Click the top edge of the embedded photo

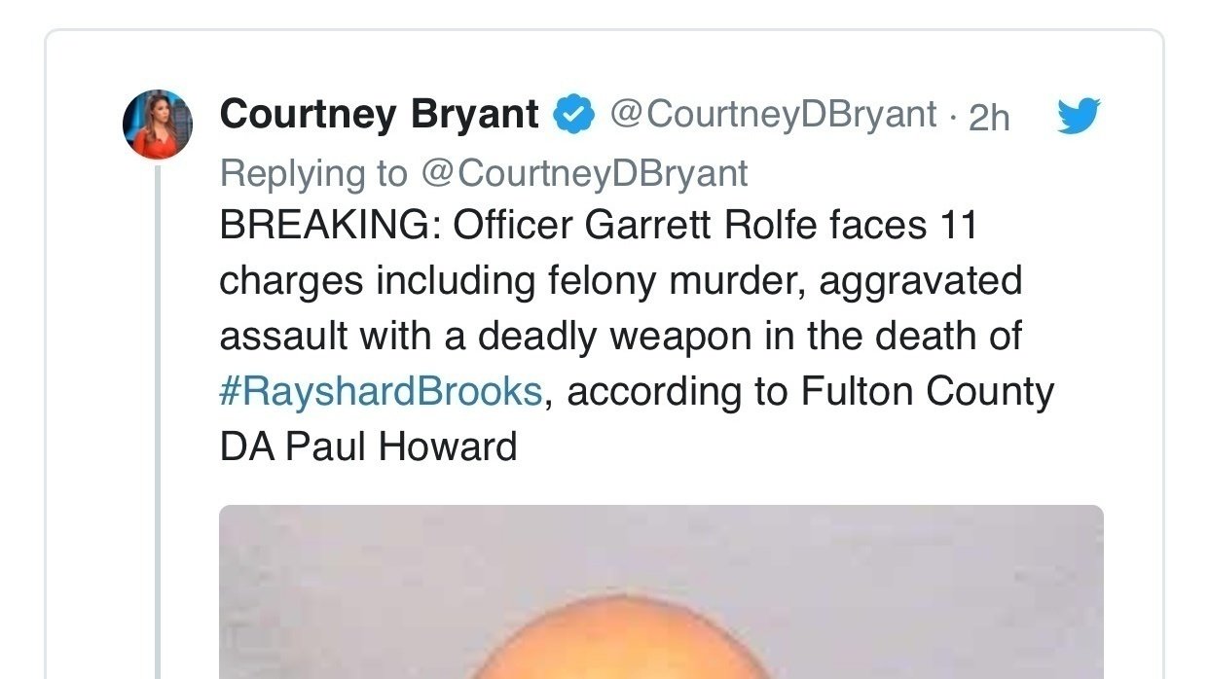[x=662, y=506]
